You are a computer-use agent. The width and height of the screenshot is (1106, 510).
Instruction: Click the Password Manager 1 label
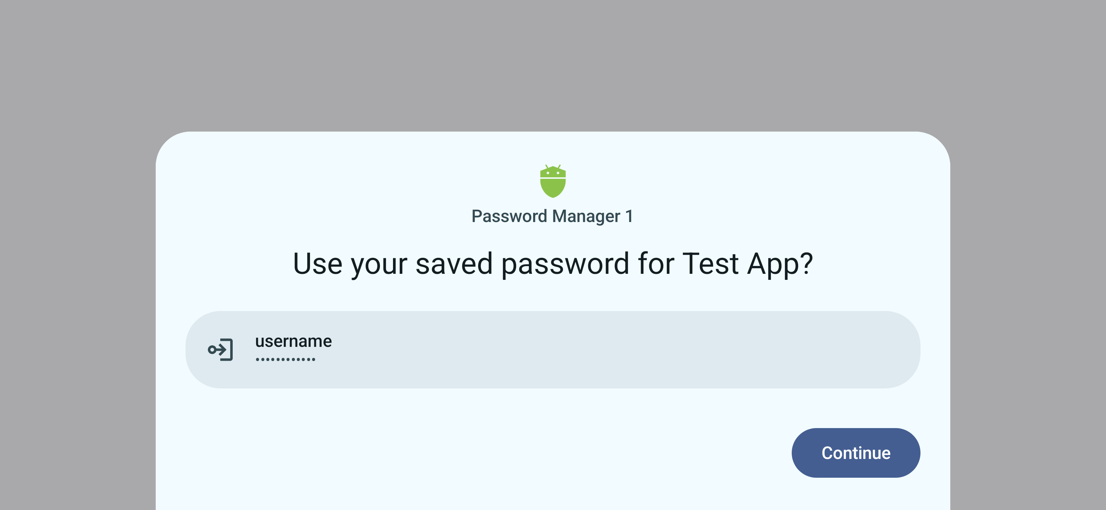pos(552,216)
